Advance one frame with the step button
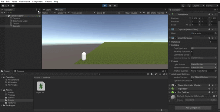 point(115,6)
